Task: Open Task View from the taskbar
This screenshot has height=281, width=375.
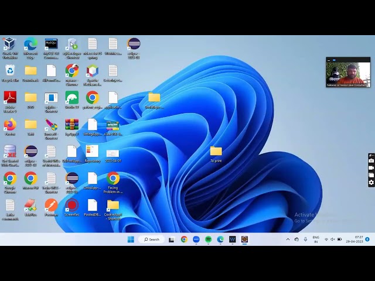Action: pyautogui.click(x=172, y=239)
